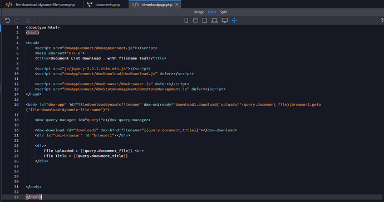Switch to Code view

212,12
